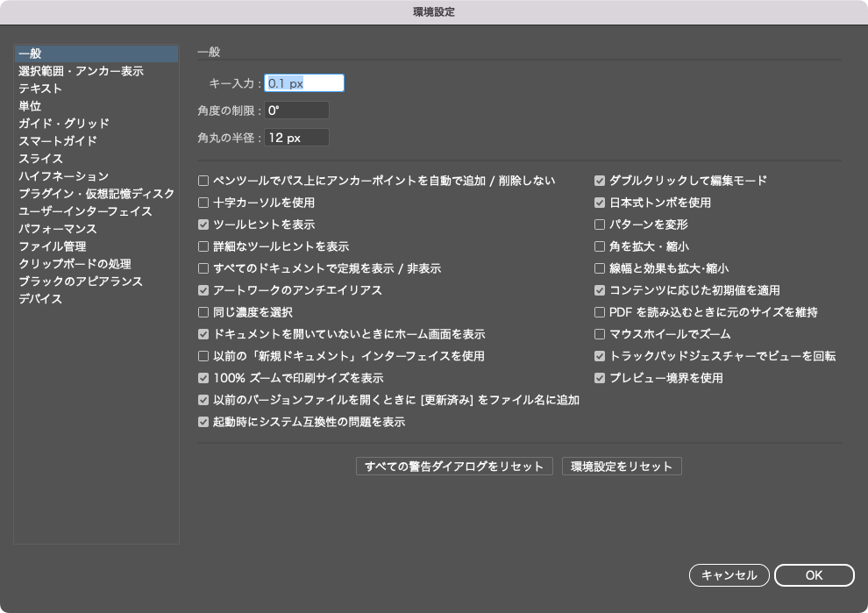Screen dimensions: 868x613
Task: Toggle アートワークのアンチエイリアス checkbox
Action: tap(203, 290)
